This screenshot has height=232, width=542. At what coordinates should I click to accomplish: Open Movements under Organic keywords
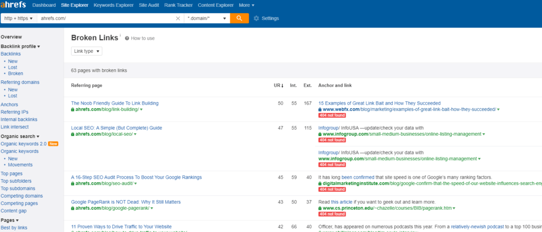21,165
